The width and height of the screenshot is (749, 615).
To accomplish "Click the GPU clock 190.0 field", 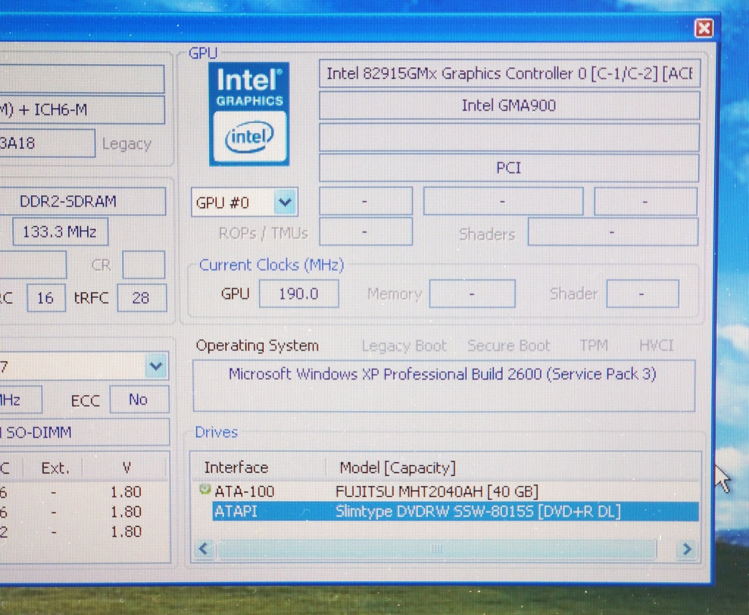I will point(299,294).
